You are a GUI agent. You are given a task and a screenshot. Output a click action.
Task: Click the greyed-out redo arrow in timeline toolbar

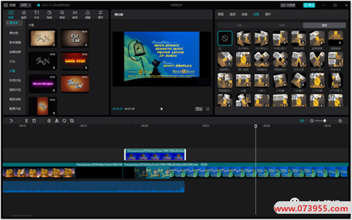(x=19, y=121)
